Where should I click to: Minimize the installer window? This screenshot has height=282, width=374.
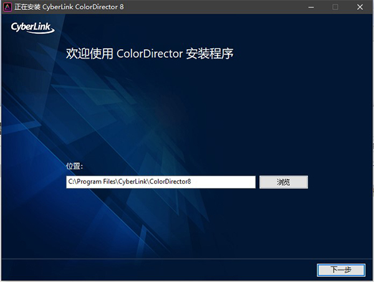coord(311,7)
